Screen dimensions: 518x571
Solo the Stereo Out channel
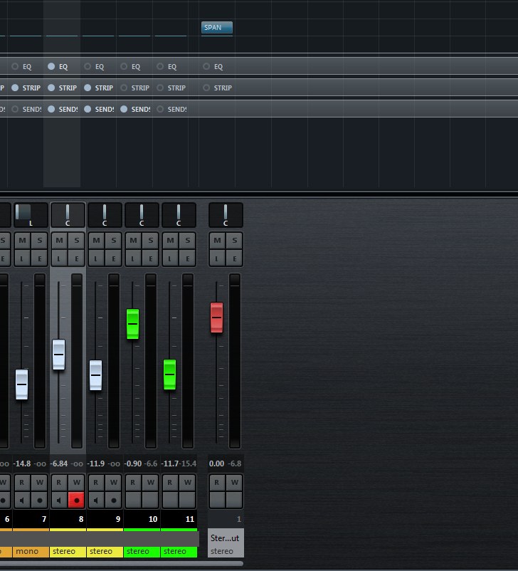(x=234, y=241)
